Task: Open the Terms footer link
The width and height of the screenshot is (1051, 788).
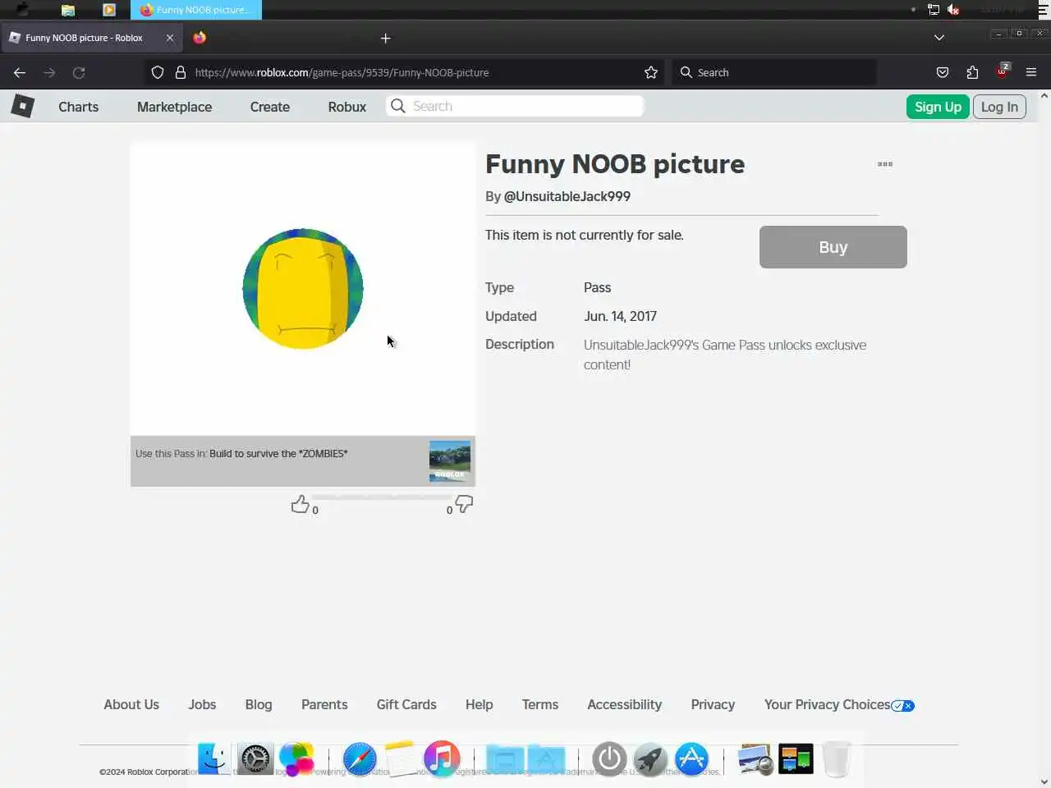Action: pyautogui.click(x=540, y=704)
